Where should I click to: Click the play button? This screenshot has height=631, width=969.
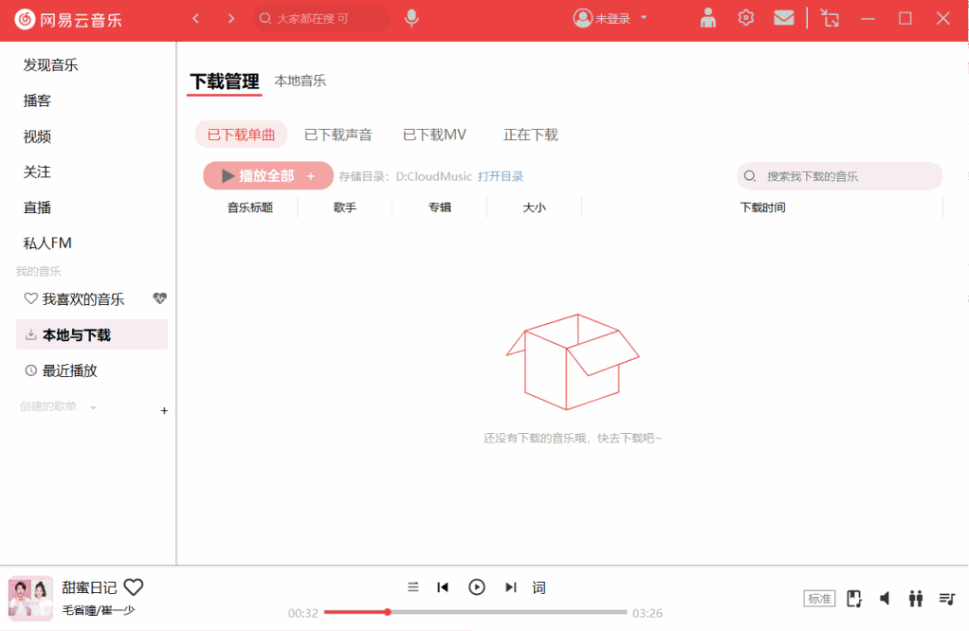[477, 587]
